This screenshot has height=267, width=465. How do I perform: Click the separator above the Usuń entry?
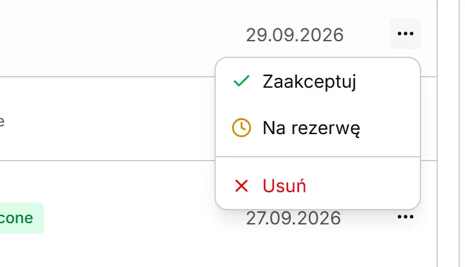pos(318,157)
